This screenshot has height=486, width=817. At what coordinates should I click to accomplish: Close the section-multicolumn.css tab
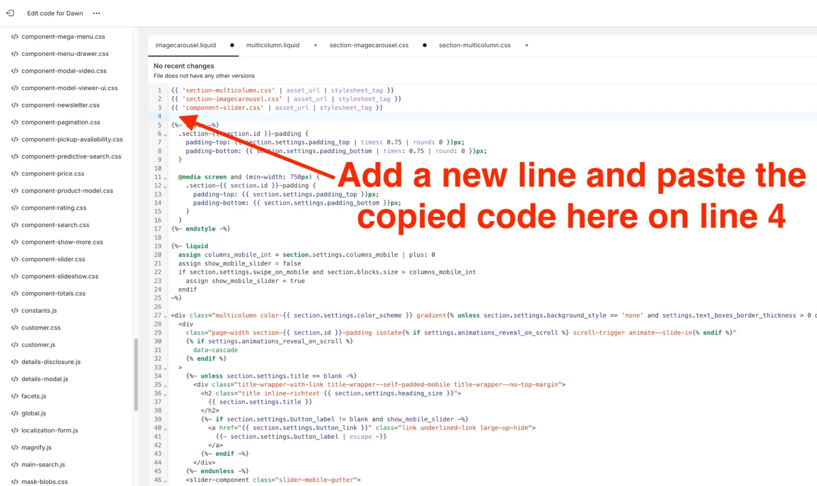pos(526,45)
